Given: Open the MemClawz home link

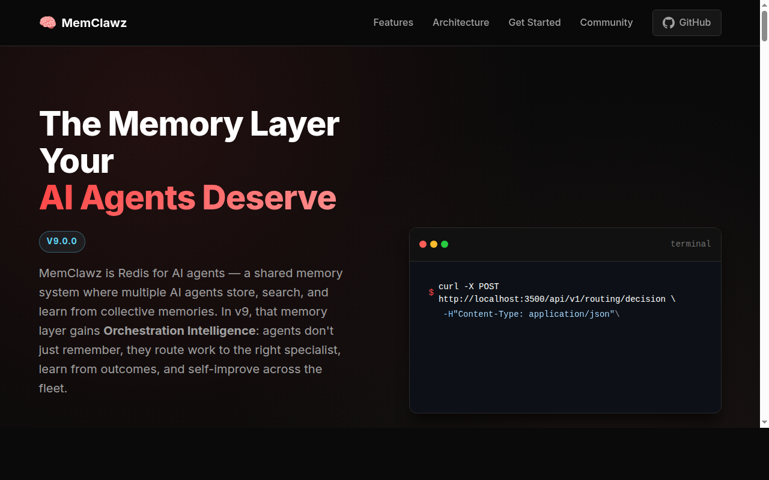Looking at the screenshot, I should (x=83, y=23).
